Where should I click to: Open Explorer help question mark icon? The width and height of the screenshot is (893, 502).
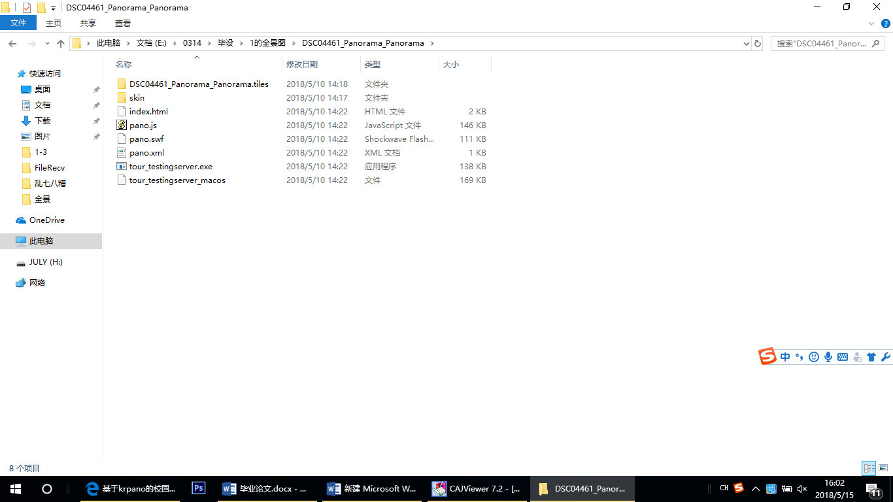tap(885, 24)
